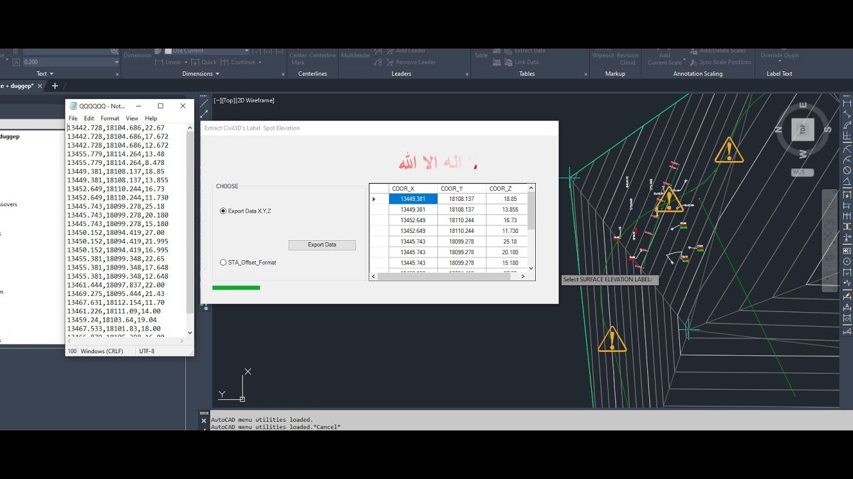Viewport: 853px width, 479px height.
Task: Pick the Ordinate dimension icon
Action: (x=847, y=136)
